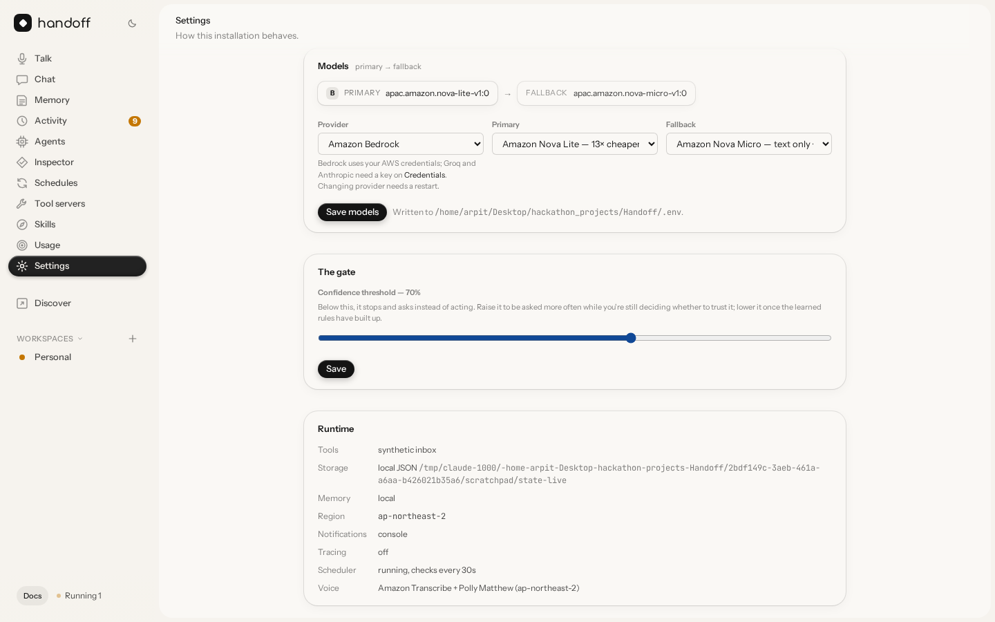995x622 pixels.
Task: Open the Fallback model dropdown
Action: [x=749, y=144]
